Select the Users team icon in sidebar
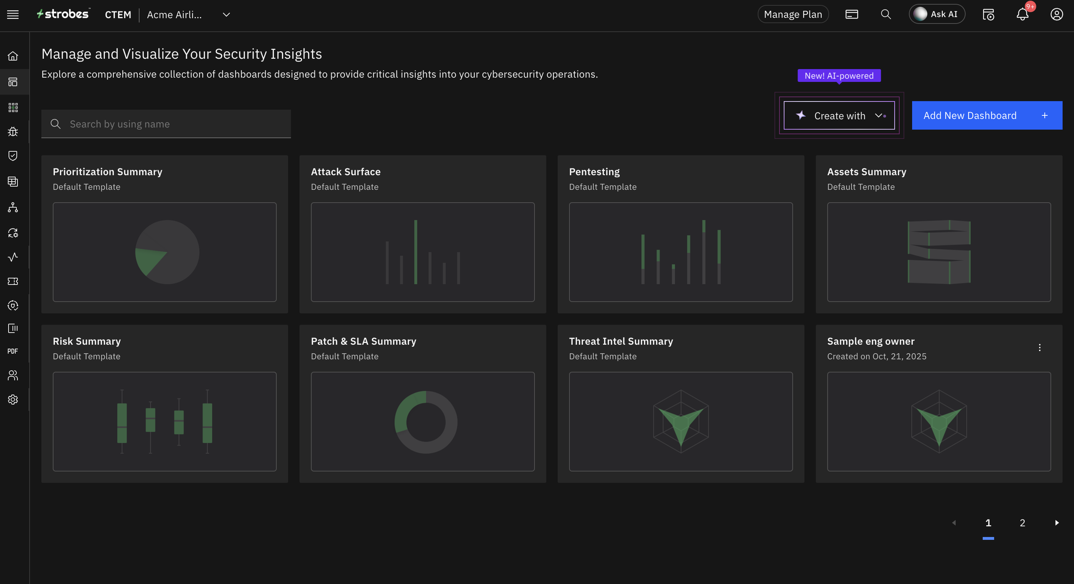This screenshot has height=584, width=1074. point(12,375)
